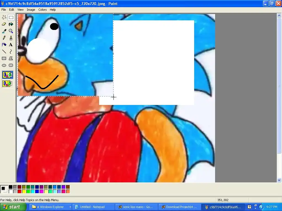The height and width of the screenshot is (211, 282).
Task: Select the Rounded Rectangle tool
Action: pos(11,65)
